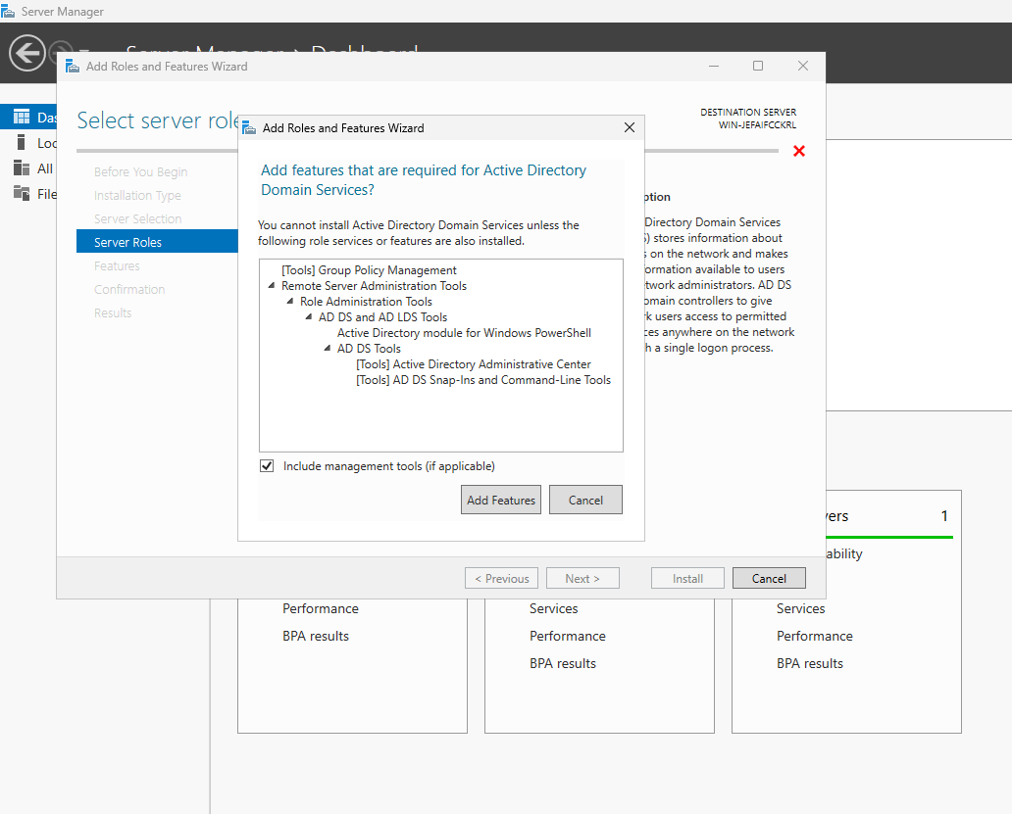Viewport: 1012px width, 814px height.
Task: Collapse the AD DS Tools node
Action: [328, 348]
